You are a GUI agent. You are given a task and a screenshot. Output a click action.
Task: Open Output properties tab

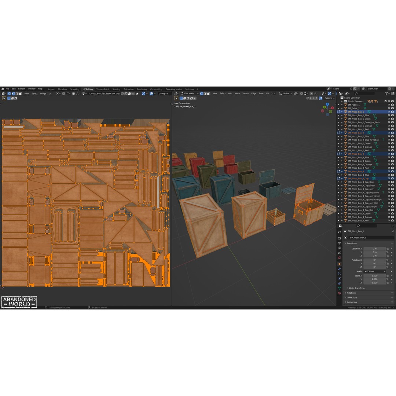[x=340, y=243]
